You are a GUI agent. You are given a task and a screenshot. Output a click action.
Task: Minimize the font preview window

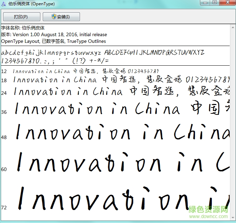tap(205, 2)
